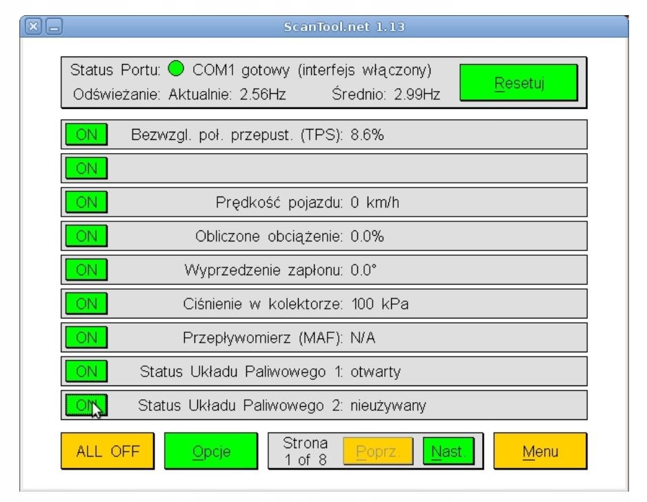Toggle the Przepływomierz (MAF) sensor
The height and width of the screenshot is (502, 647).
pos(86,338)
